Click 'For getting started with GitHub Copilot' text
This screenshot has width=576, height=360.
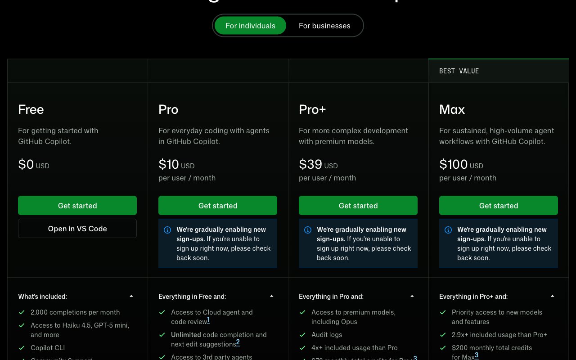click(x=58, y=136)
